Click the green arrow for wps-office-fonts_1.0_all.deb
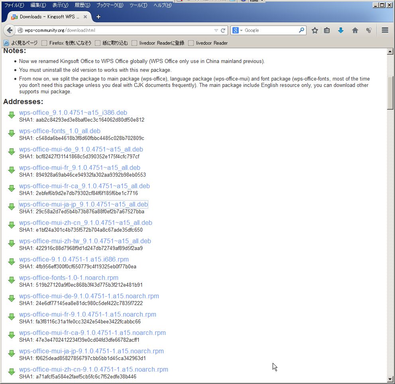This screenshot has width=395, height=384. (11, 134)
